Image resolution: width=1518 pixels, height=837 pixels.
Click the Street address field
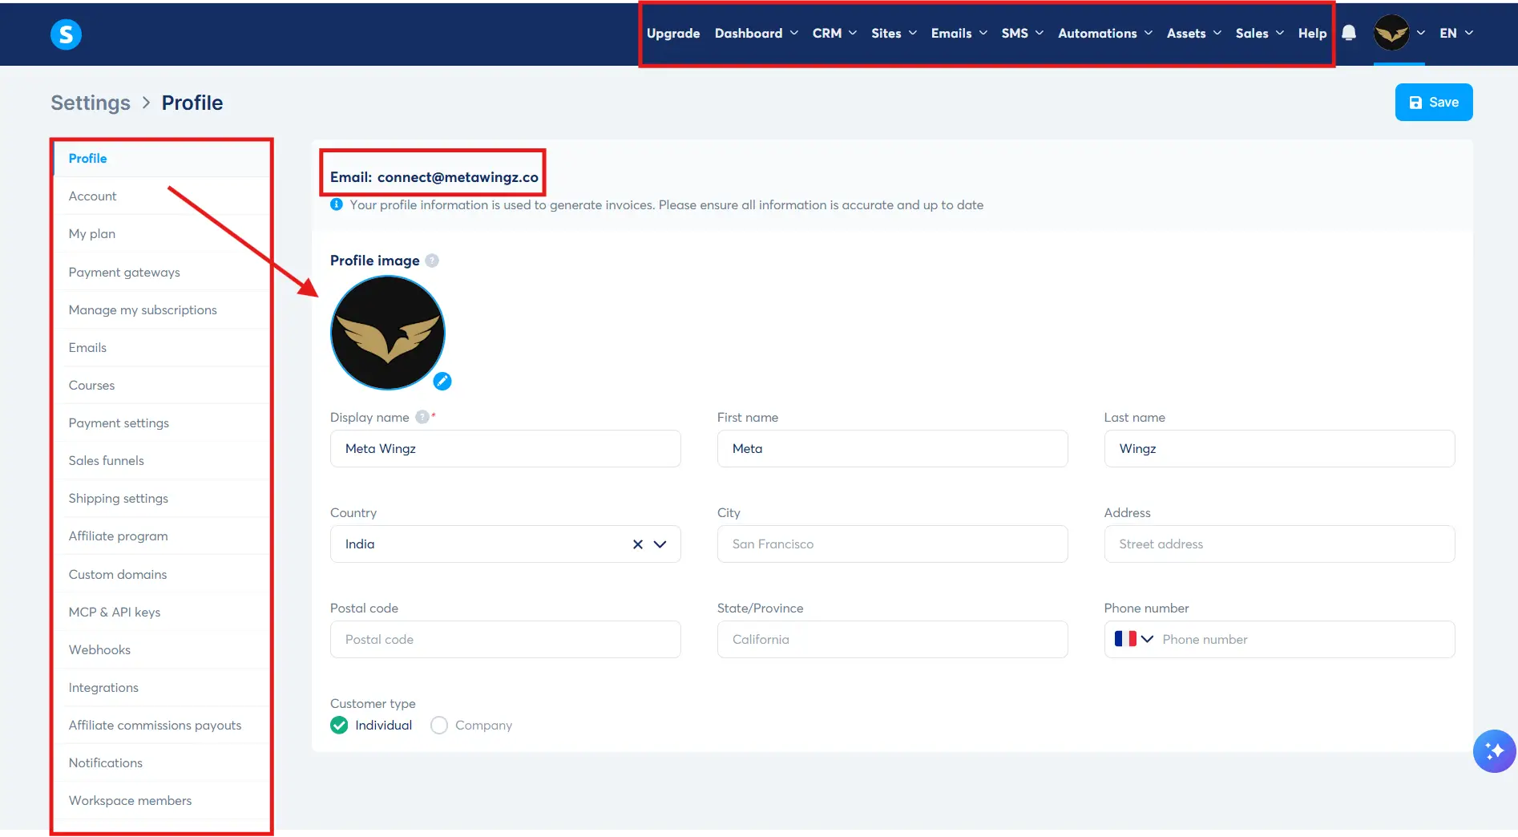[x=1279, y=544]
